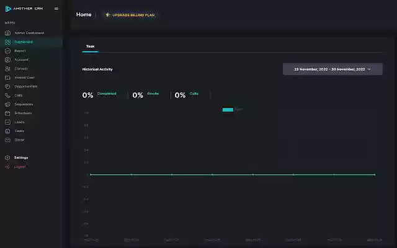Open Sequences in the sidebar
Image resolution: width=397 pixels, height=248 pixels.
[x=24, y=104]
